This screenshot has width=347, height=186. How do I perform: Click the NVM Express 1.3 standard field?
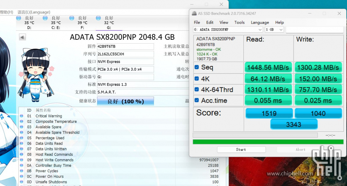143,84
